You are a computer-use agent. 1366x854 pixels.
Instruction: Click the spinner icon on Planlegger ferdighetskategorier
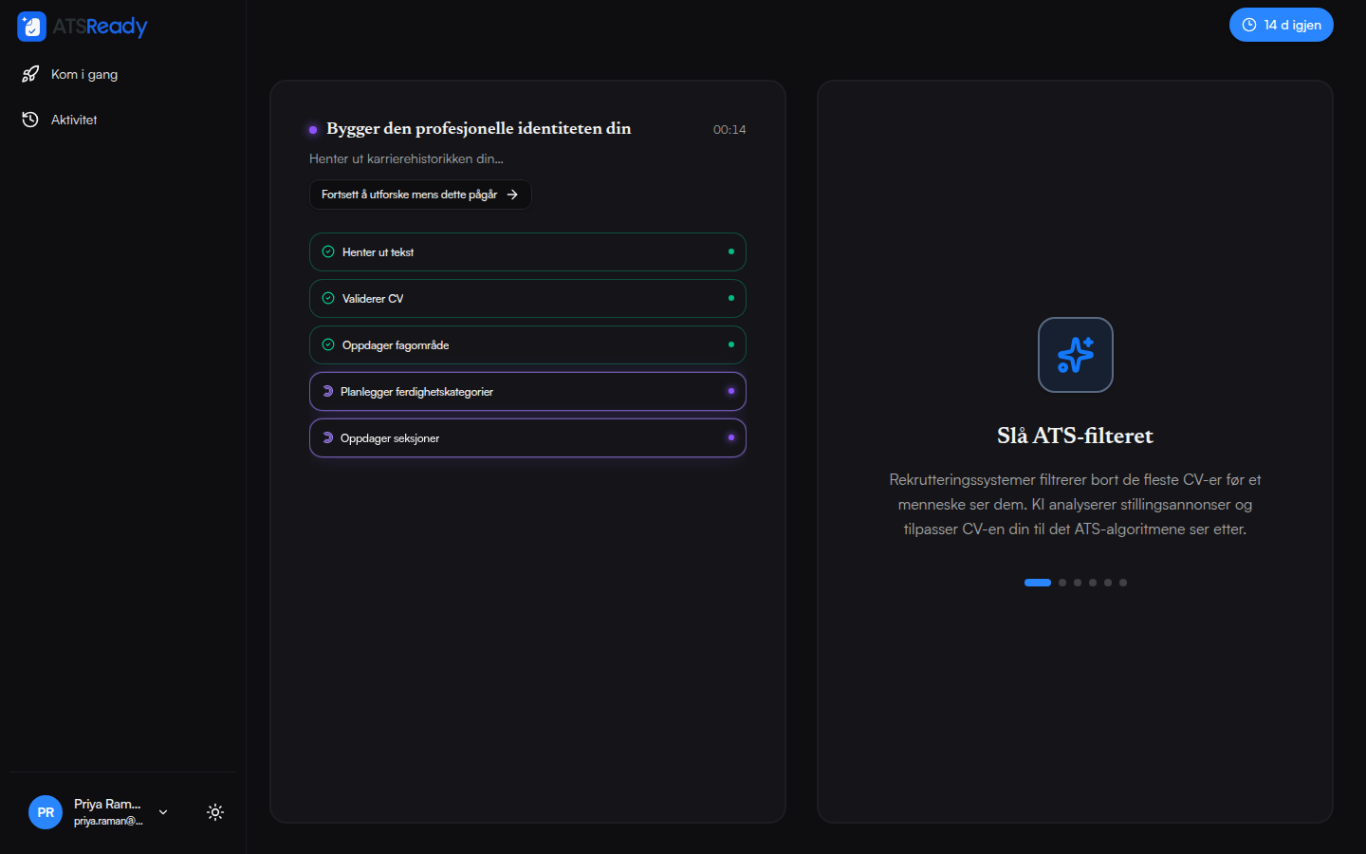pos(327,391)
